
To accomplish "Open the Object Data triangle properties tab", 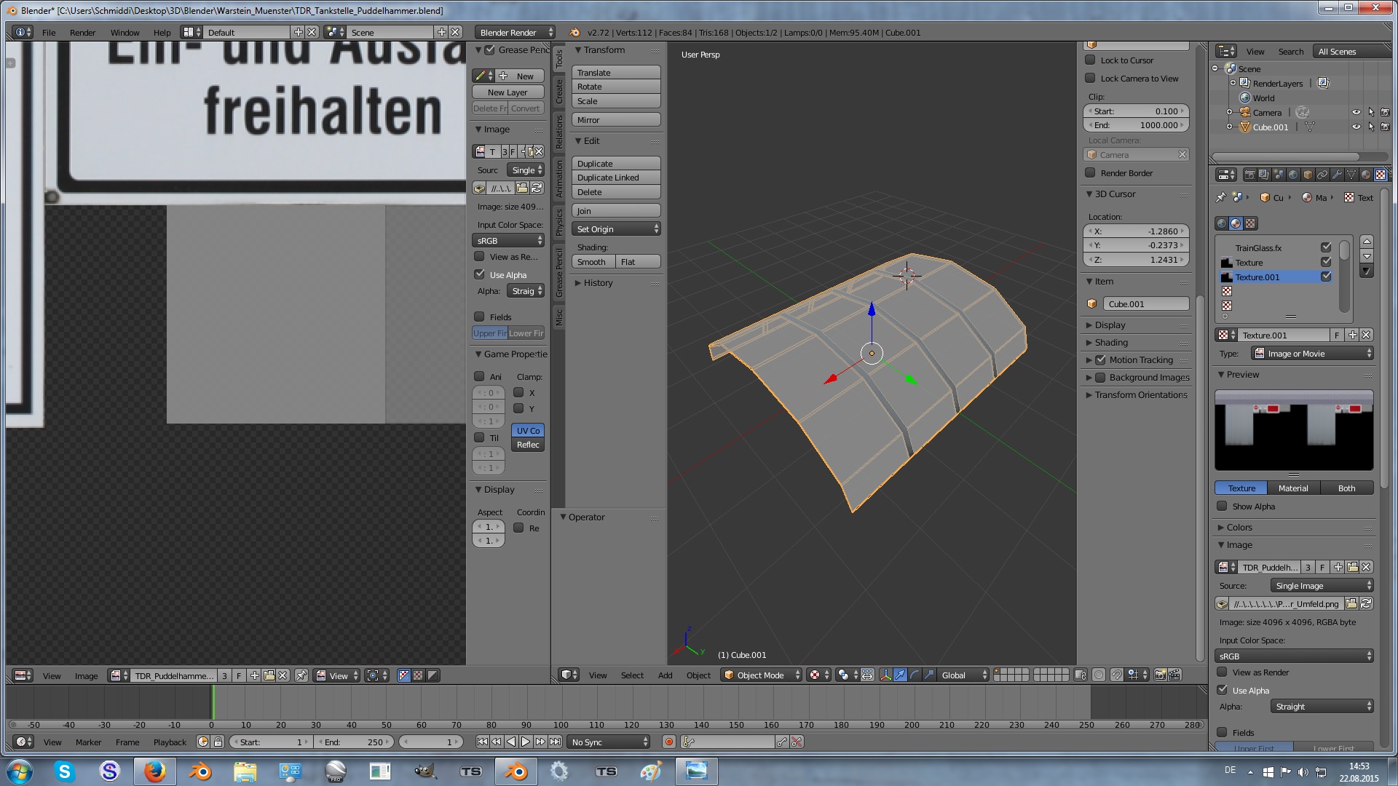I will pos(1351,175).
